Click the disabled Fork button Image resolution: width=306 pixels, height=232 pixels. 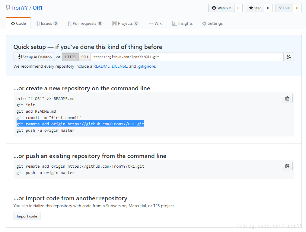point(284,8)
